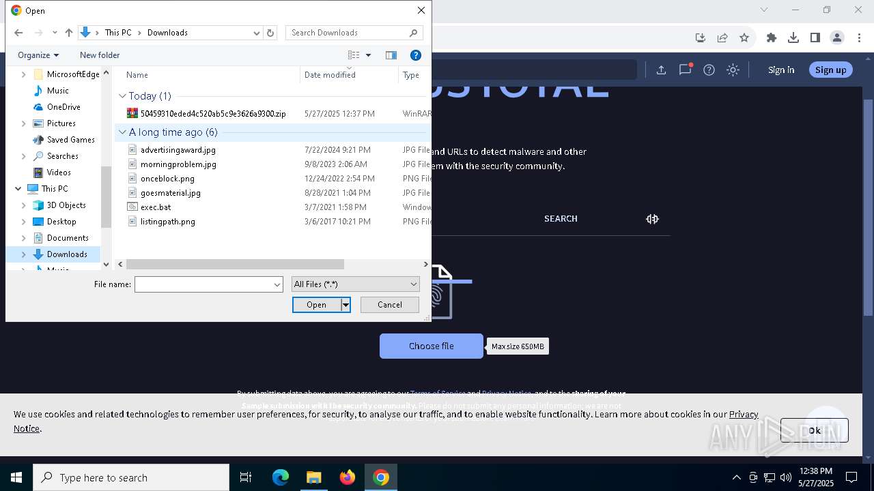This screenshot has width=874, height=491.
Task: Select Desktop in navigation tree
Action: [61, 222]
